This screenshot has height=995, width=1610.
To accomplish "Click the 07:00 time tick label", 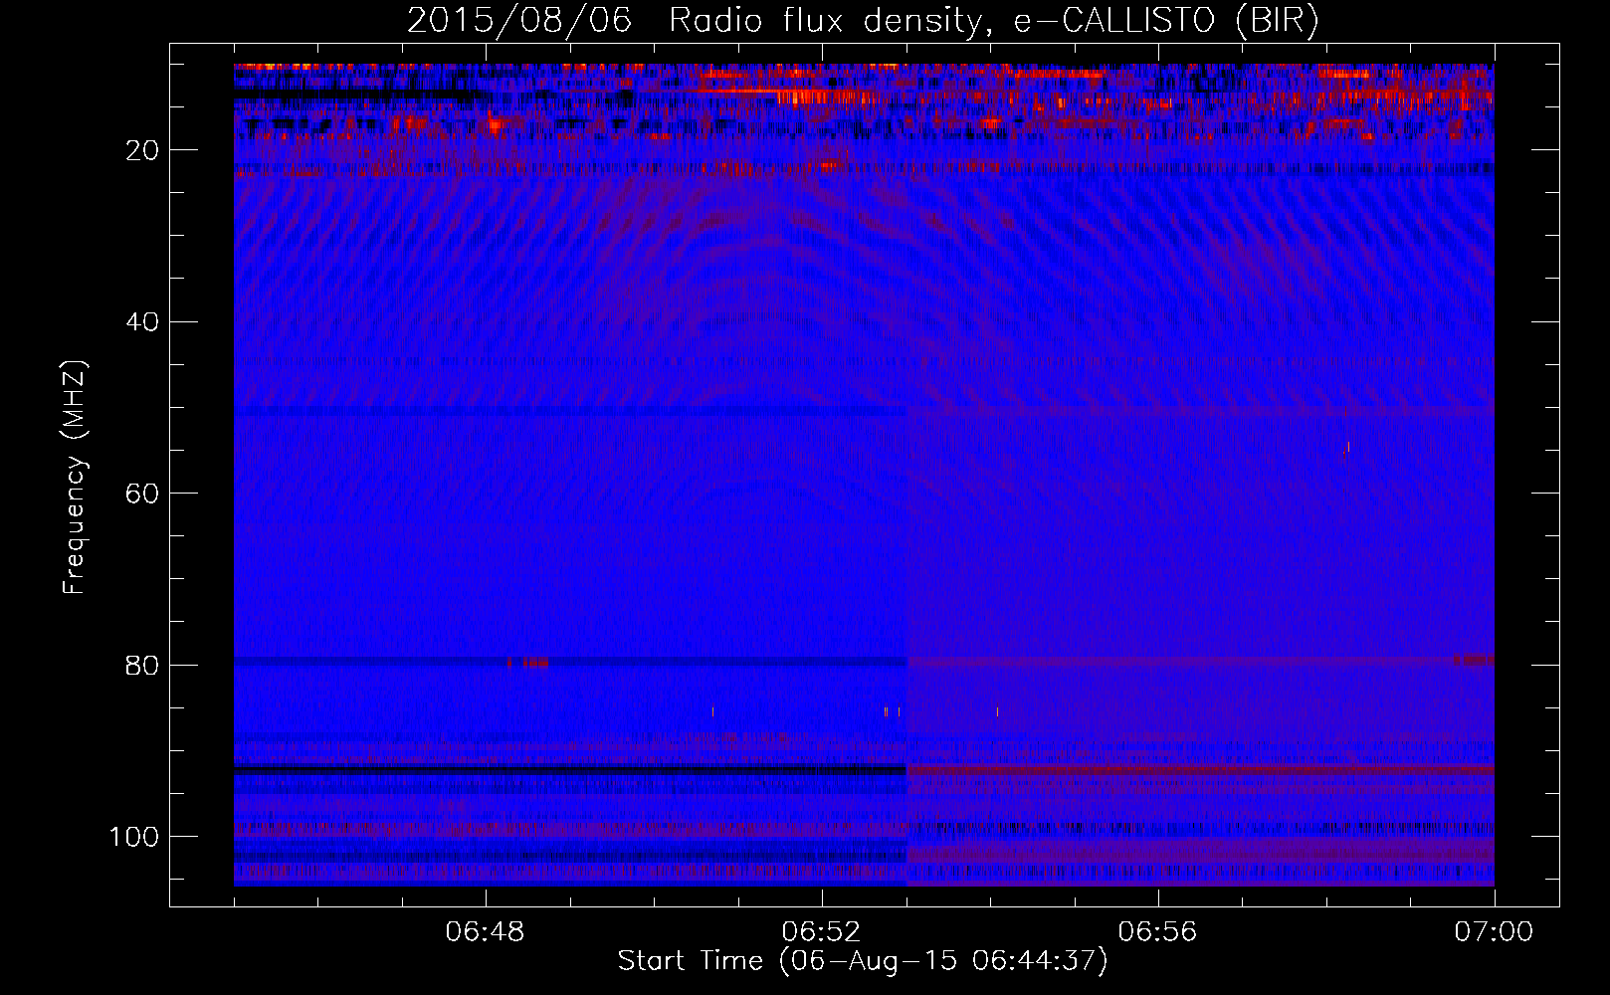I will 1494,932.
